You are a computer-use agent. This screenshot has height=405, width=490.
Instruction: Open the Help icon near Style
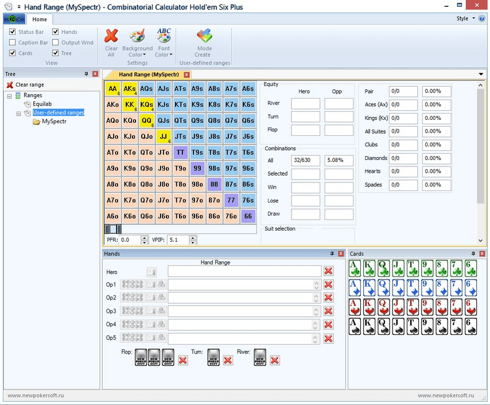point(481,18)
